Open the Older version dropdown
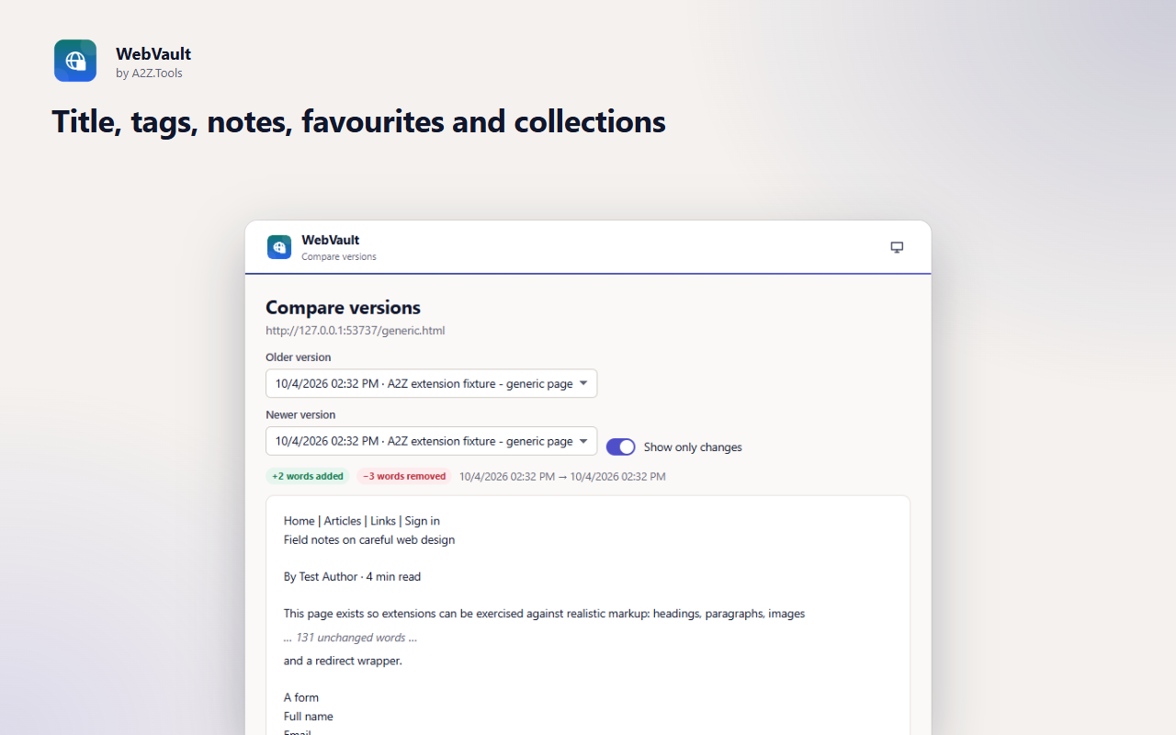The image size is (1176, 735). click(432, 383)
